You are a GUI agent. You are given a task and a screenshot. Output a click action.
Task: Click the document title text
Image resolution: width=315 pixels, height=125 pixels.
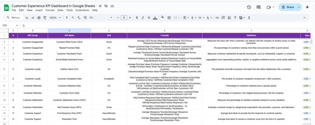(53, 6)
